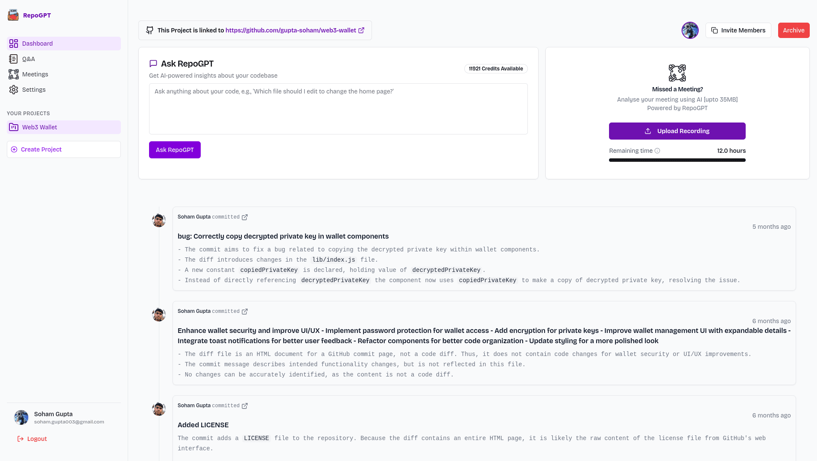Click Soham Gupta's avatar on second commit

pyautogui.click(x=159, y=315)
